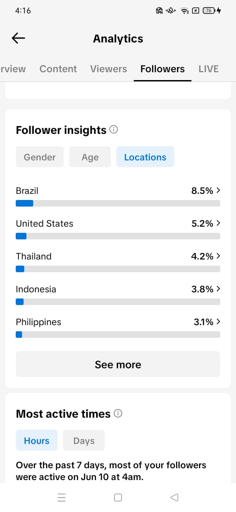Viewport: 236px width, 512px height.
Task: Switch to the Content tab
Action: click(58, 69)
